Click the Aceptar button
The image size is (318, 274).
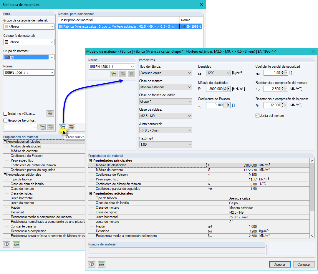tap(280, 265)
